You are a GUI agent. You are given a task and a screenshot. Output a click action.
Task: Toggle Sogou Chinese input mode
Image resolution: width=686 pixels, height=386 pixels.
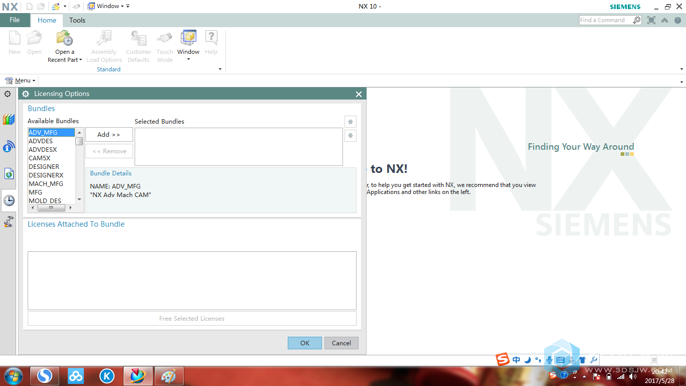[x=516, y=360]
